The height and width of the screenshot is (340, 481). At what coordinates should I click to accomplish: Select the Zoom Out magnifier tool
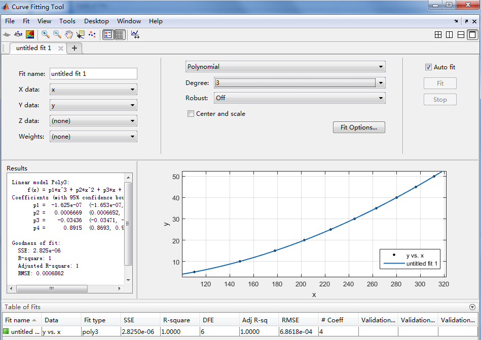click(57, 34)
